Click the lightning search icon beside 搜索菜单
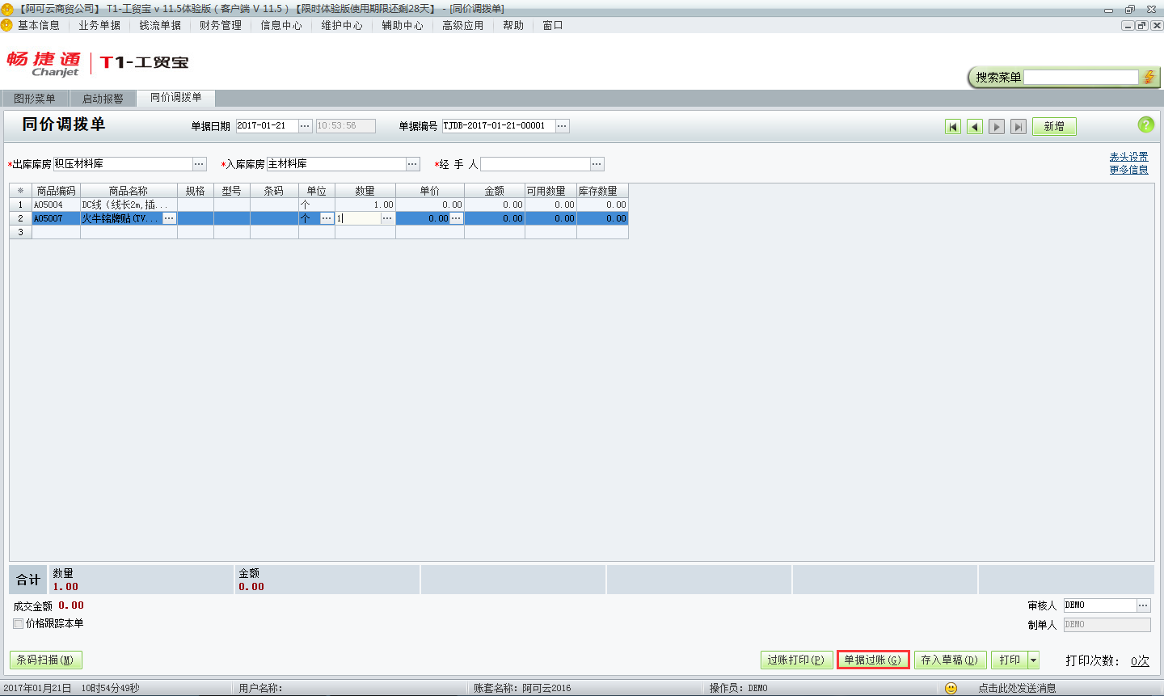 [1149, 76]
